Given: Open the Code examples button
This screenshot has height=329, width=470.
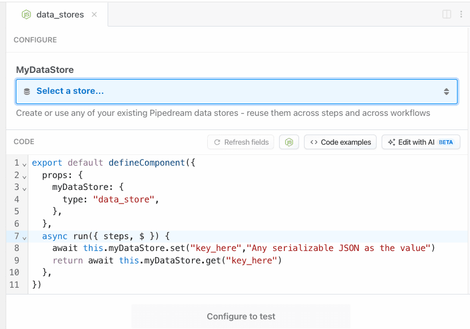Looking at the screenshot, I should coord(340,142).
